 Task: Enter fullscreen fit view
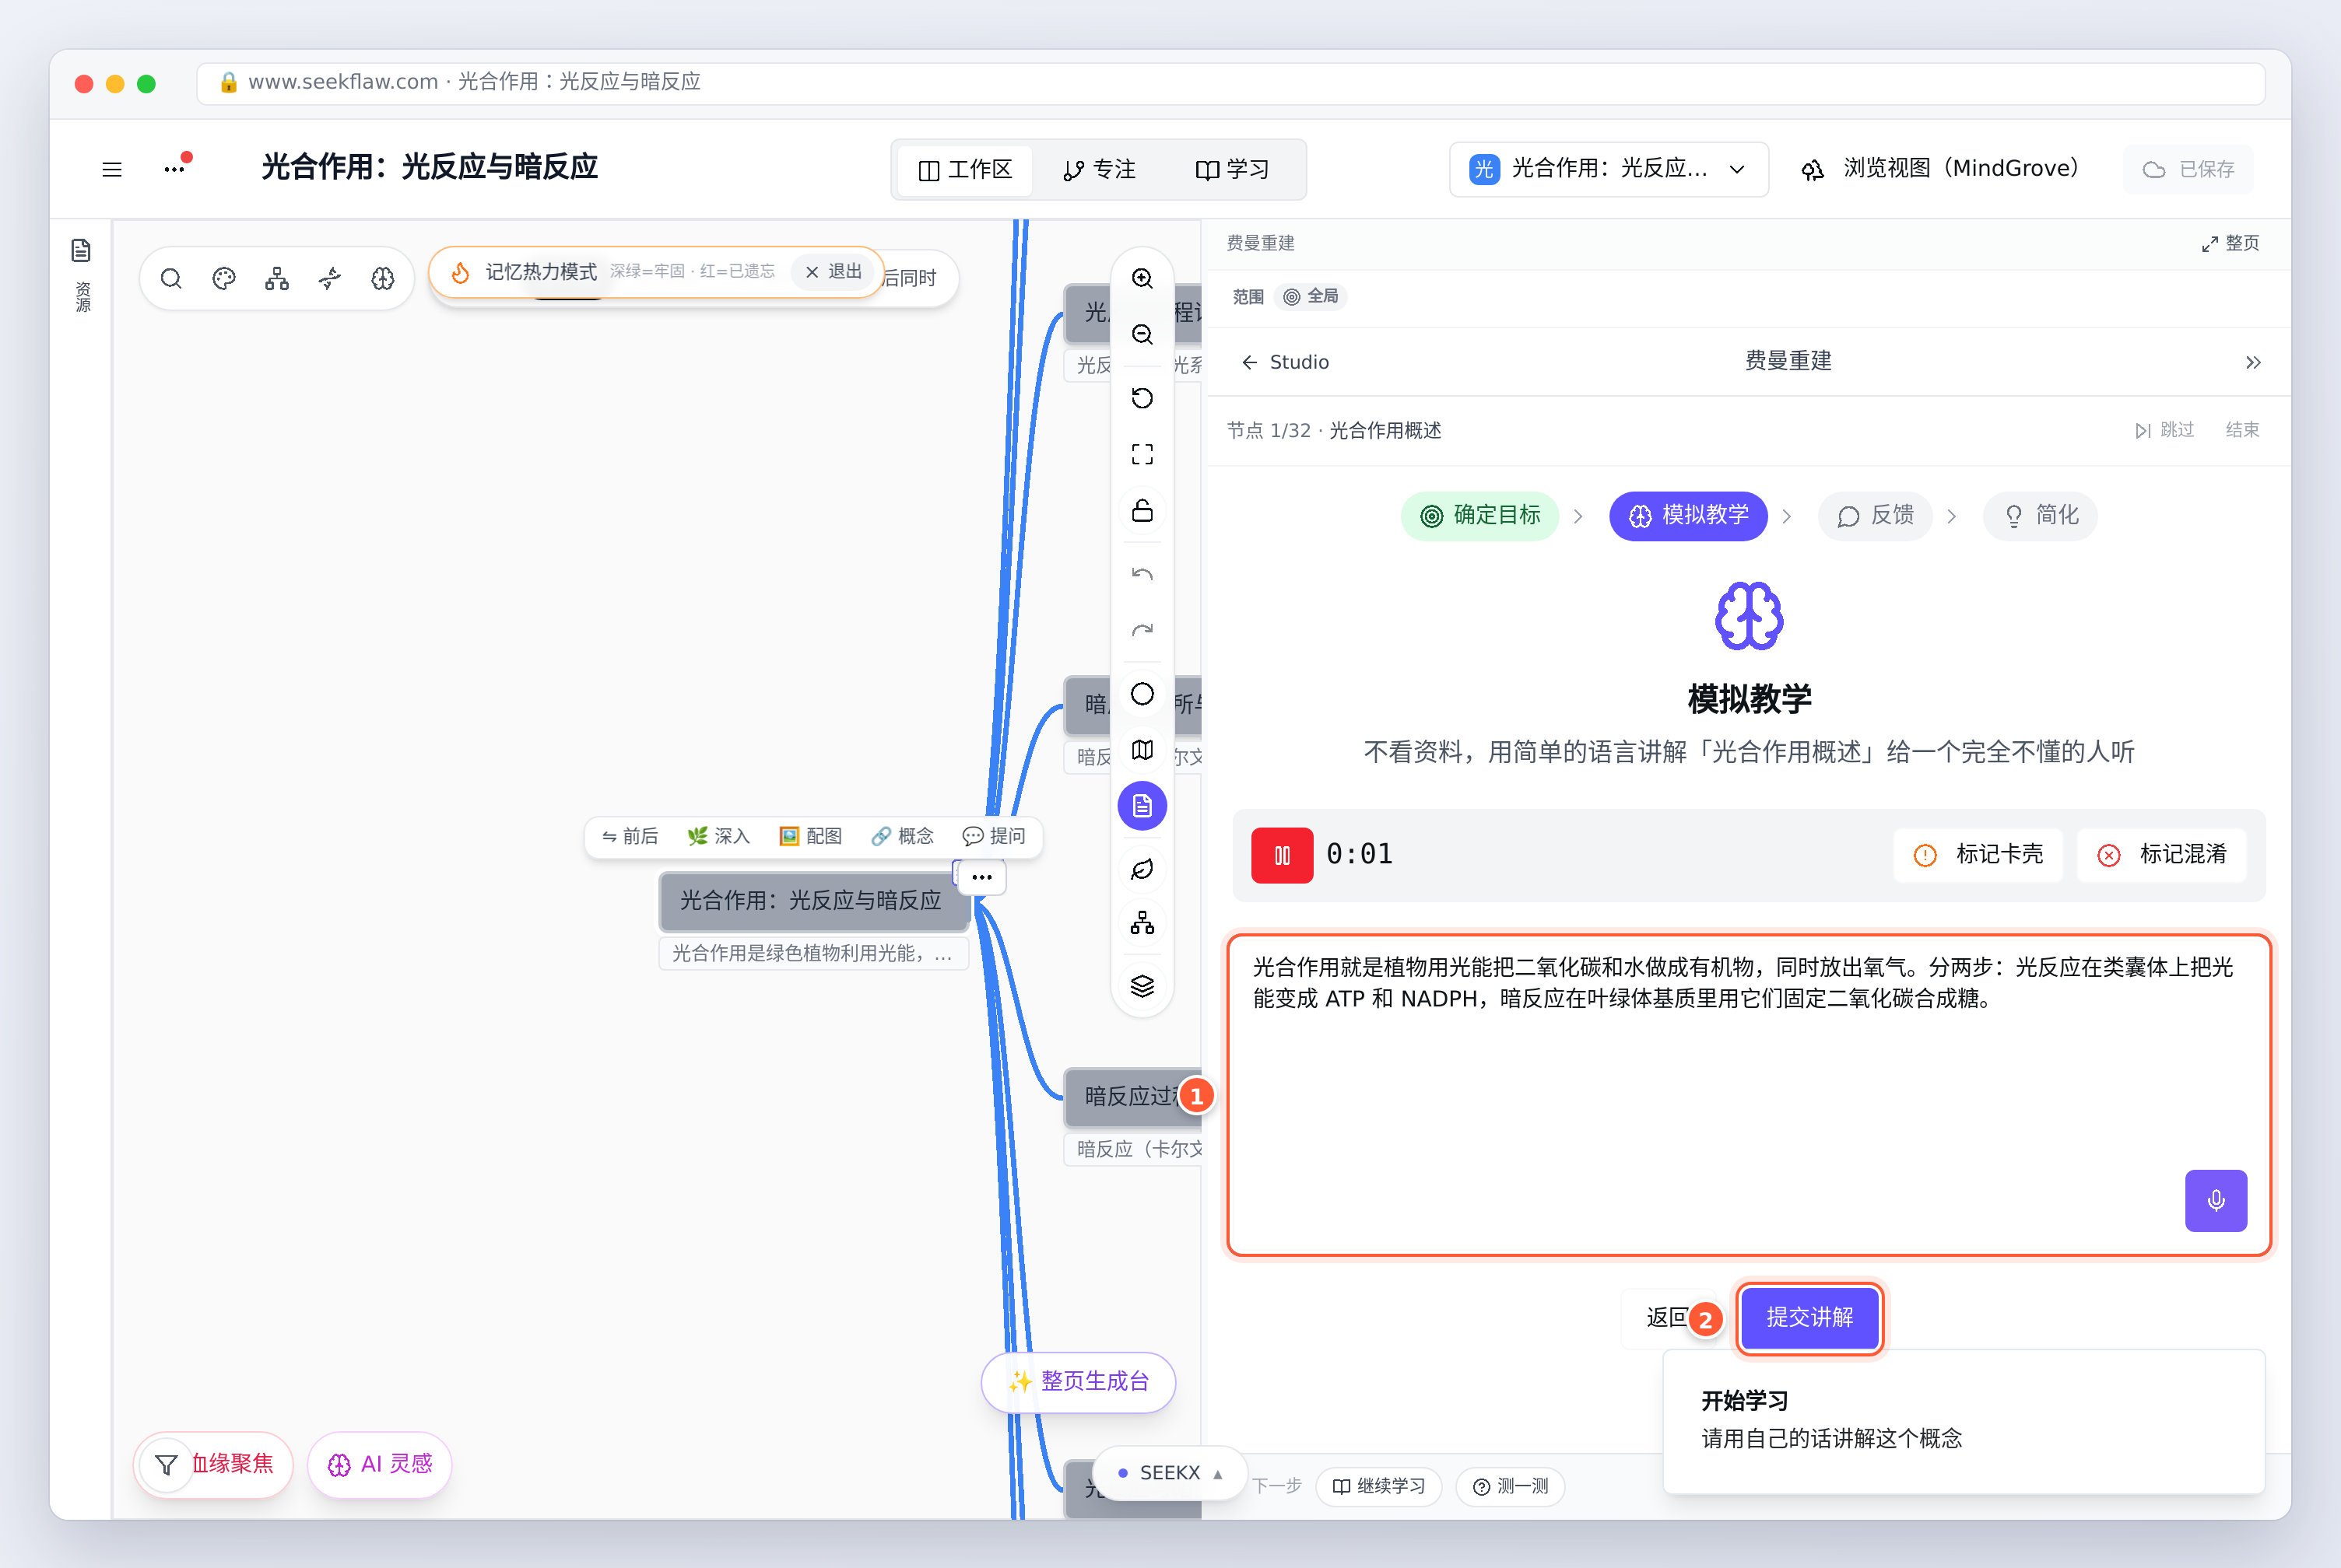tap(1142, 454)
